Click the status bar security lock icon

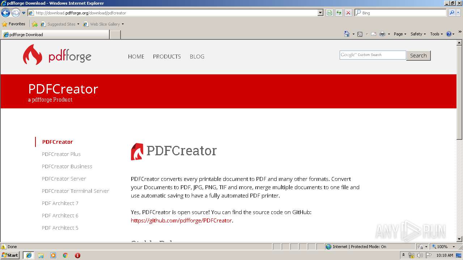(x=421, y=247)
